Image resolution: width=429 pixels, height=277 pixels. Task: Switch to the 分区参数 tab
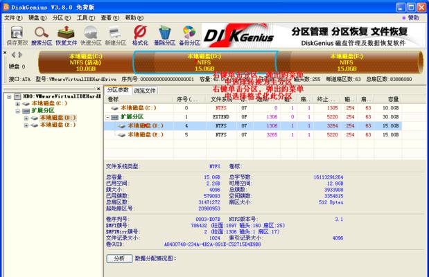pos(118,90)
